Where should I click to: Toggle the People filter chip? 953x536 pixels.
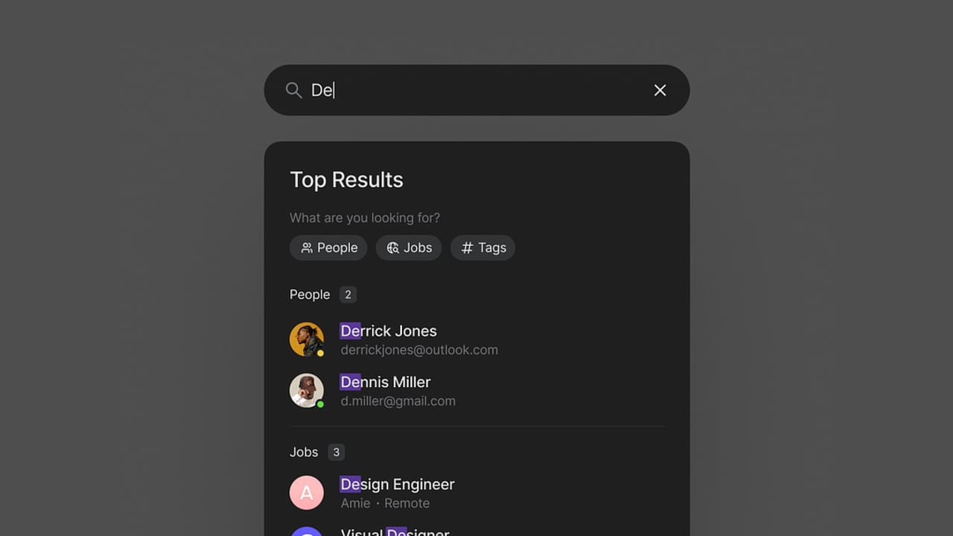click(328, 248)
